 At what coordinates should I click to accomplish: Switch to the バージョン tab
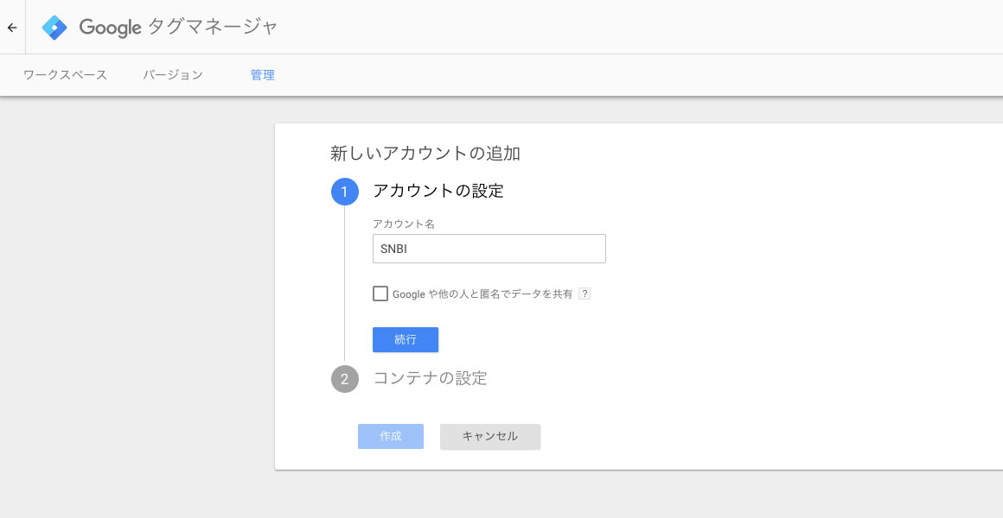(x=173, y=75)
